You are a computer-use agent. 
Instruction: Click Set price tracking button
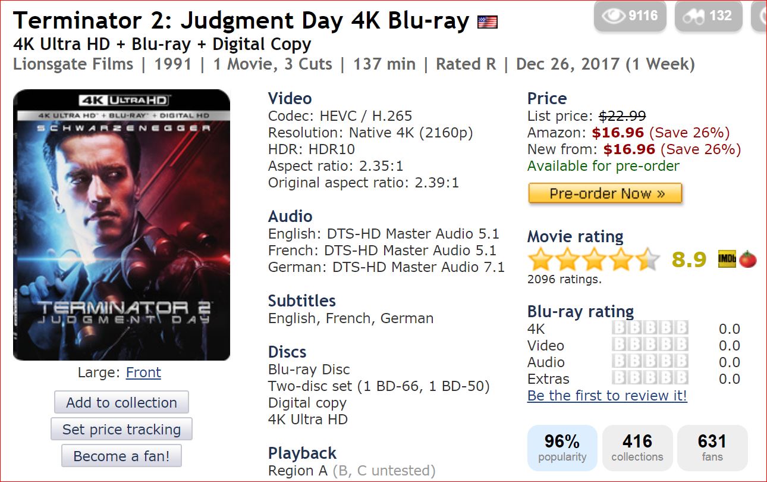(x=121, y=429)
